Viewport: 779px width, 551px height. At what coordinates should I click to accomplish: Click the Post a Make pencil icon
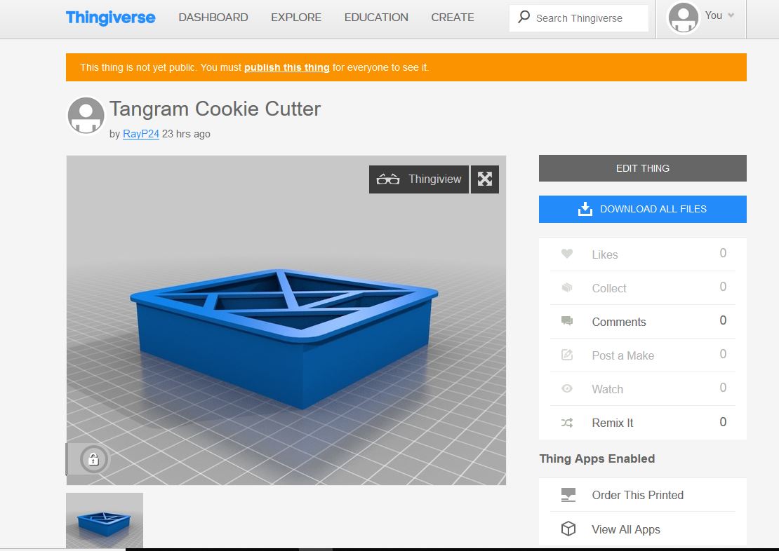tap(567, 355)
